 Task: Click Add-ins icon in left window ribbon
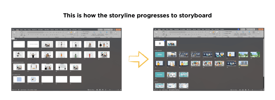coord(111,32)
